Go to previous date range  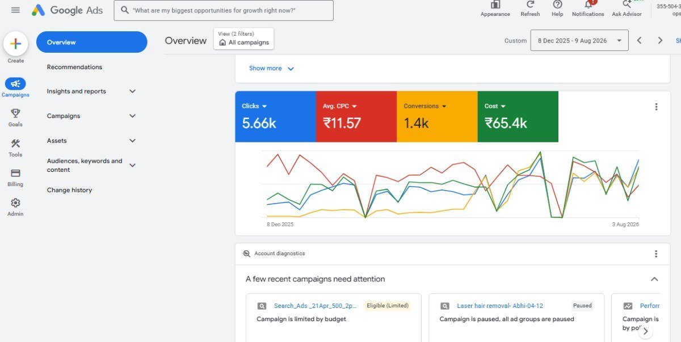pyautogui.click(x=639, y=40)
